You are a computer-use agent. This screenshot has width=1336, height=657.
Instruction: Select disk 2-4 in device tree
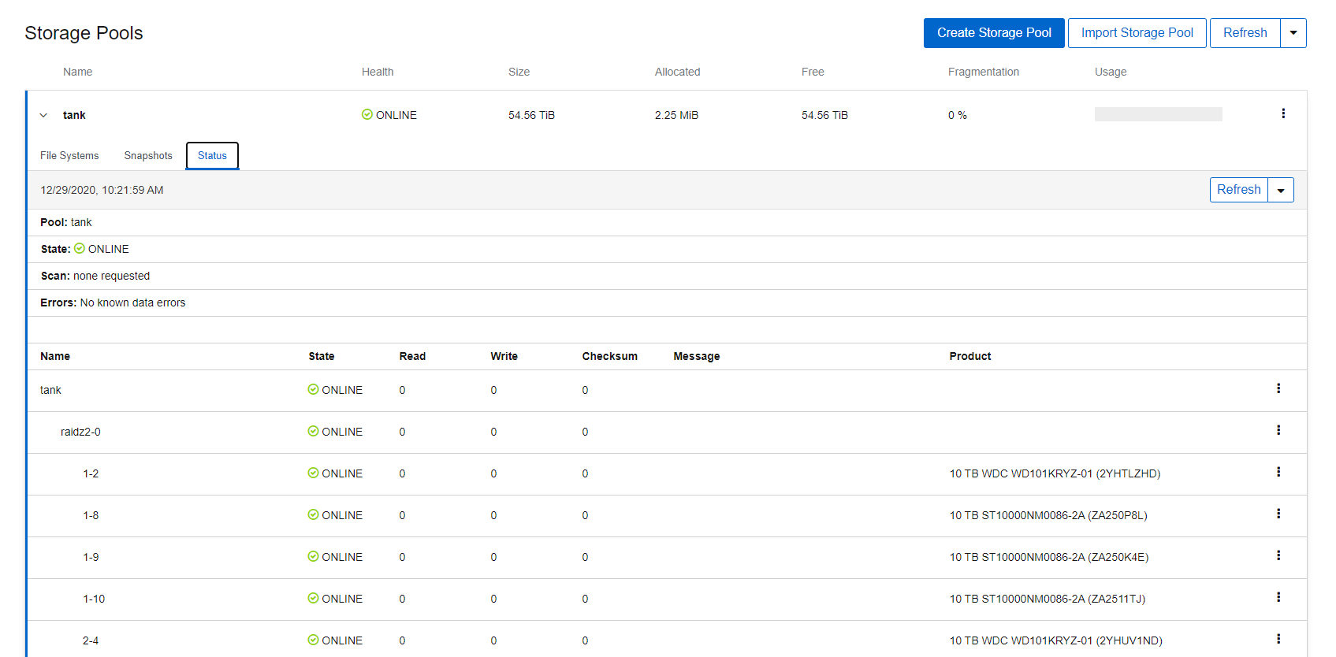(x=91, y=640)
